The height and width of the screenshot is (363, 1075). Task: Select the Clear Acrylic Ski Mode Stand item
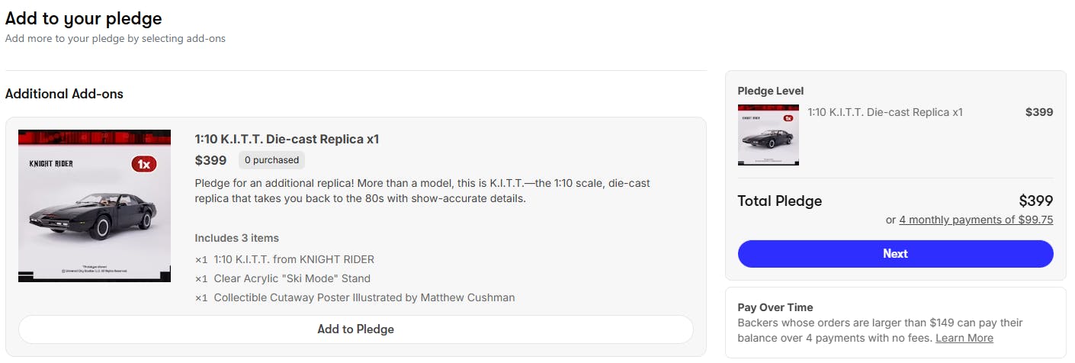[292, 278]
